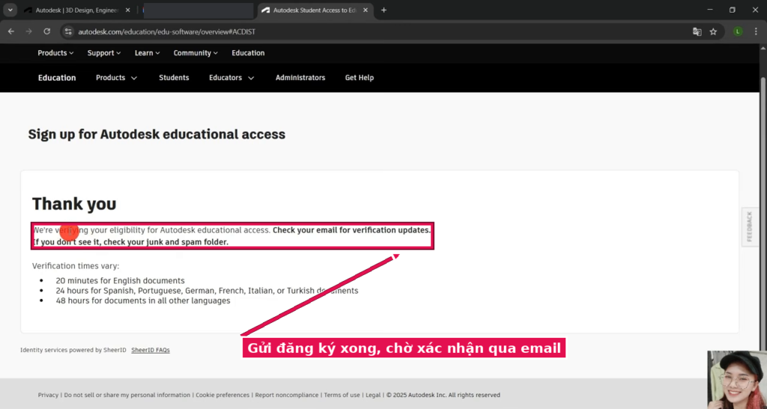Click 'Verification times vary:' text

[x=76, y=266]
